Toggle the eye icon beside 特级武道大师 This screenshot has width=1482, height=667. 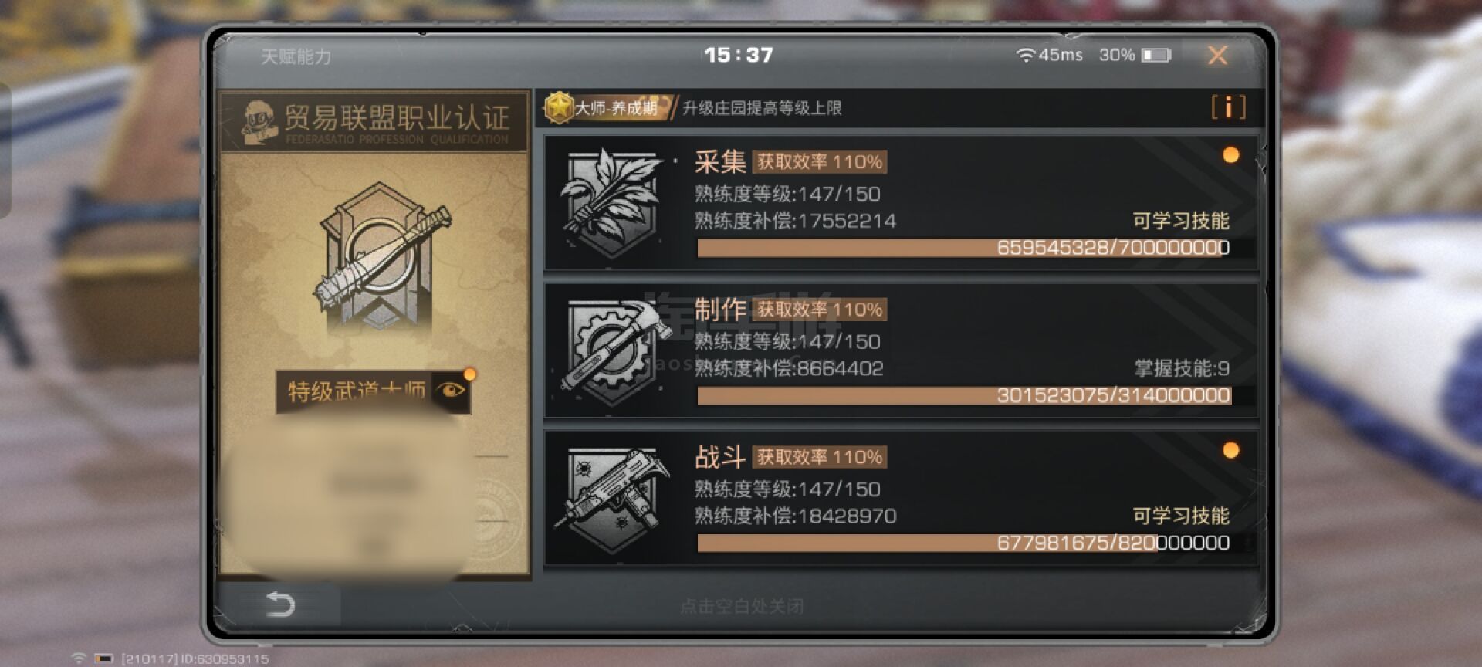[x=450, y=390]
